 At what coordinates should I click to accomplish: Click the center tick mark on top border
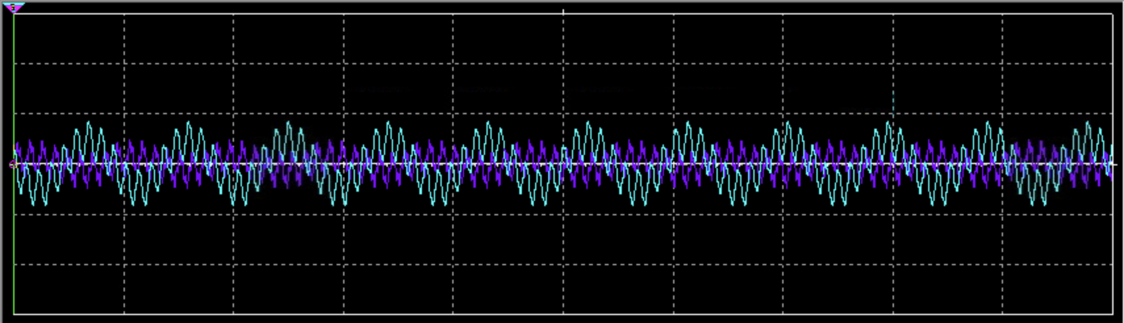[x=563, y=12]
